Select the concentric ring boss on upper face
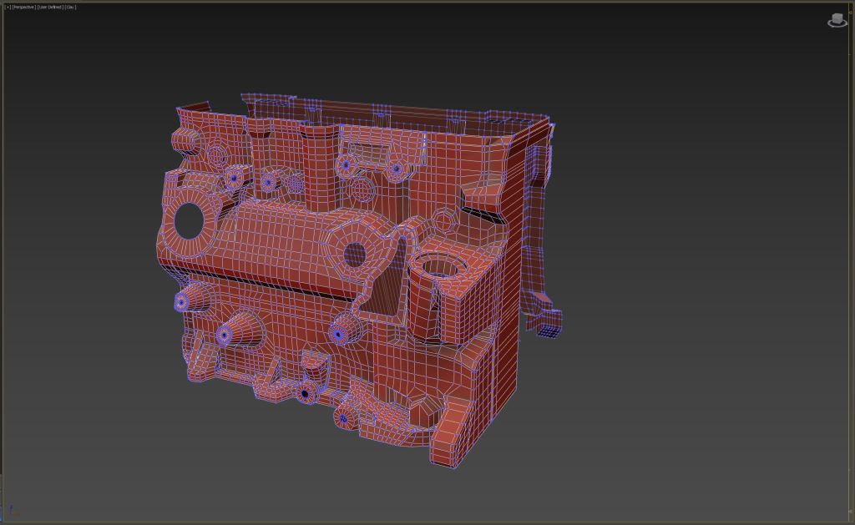Image resolution: width=855 pixels, height=525 pixels. tap(362, 190)
